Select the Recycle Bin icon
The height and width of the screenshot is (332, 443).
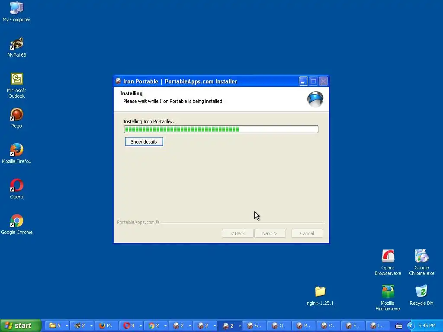coord(421,296)
